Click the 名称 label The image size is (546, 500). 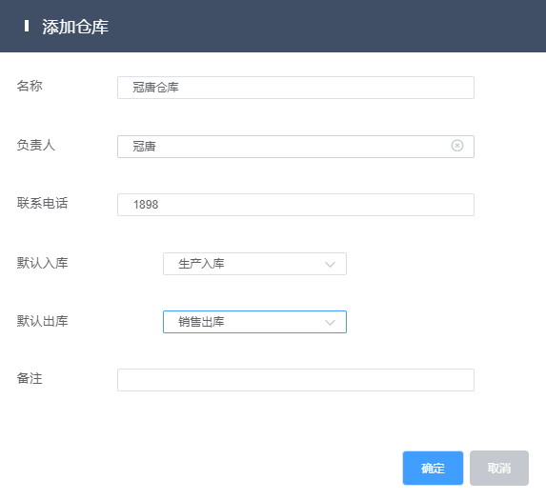pyautogui.click(x=30, y=86)
